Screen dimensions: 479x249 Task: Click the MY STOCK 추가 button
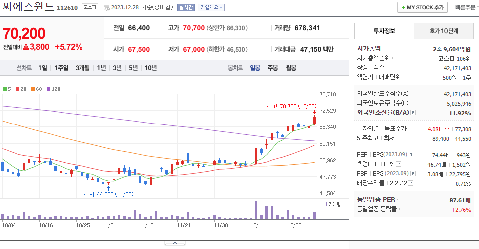coord(422,7)
